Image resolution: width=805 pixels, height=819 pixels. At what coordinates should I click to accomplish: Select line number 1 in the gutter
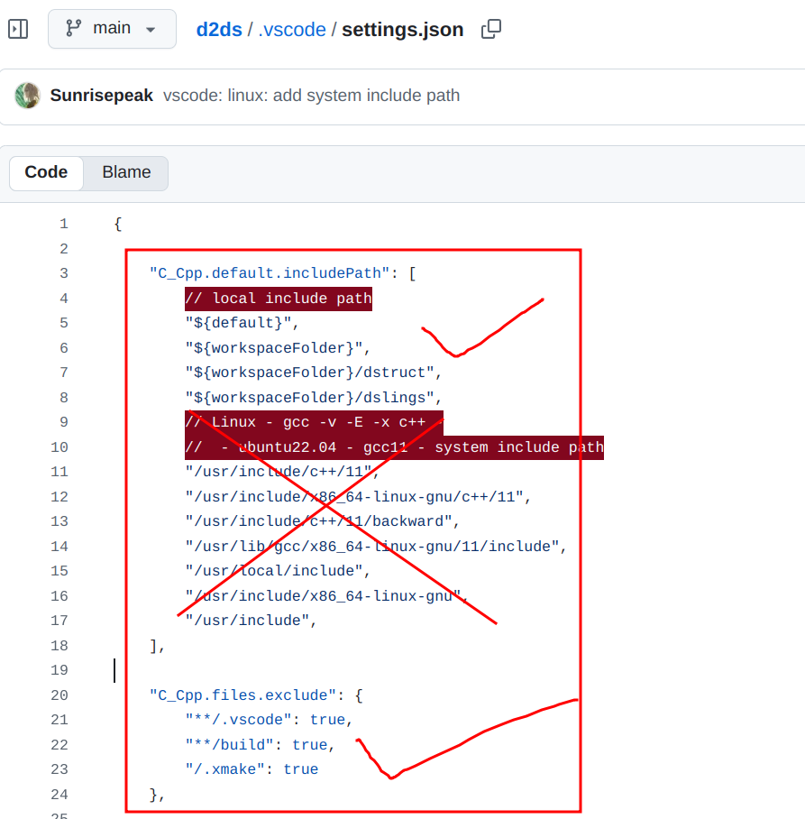[x=63, y=224]
